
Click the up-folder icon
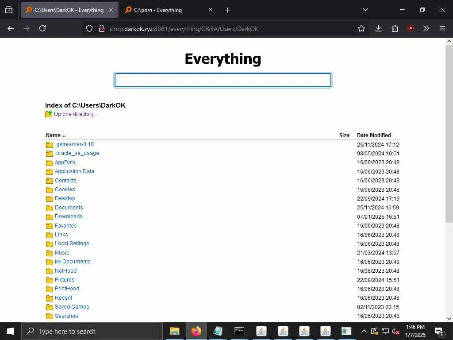coord(49,114)
